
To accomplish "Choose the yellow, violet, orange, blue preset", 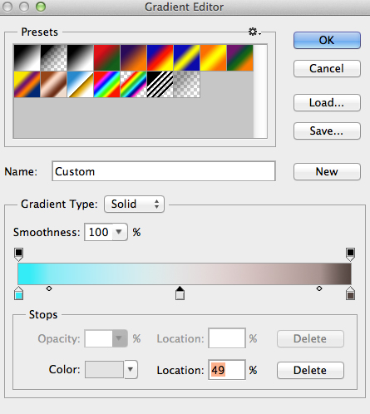I will coord(27,84).
